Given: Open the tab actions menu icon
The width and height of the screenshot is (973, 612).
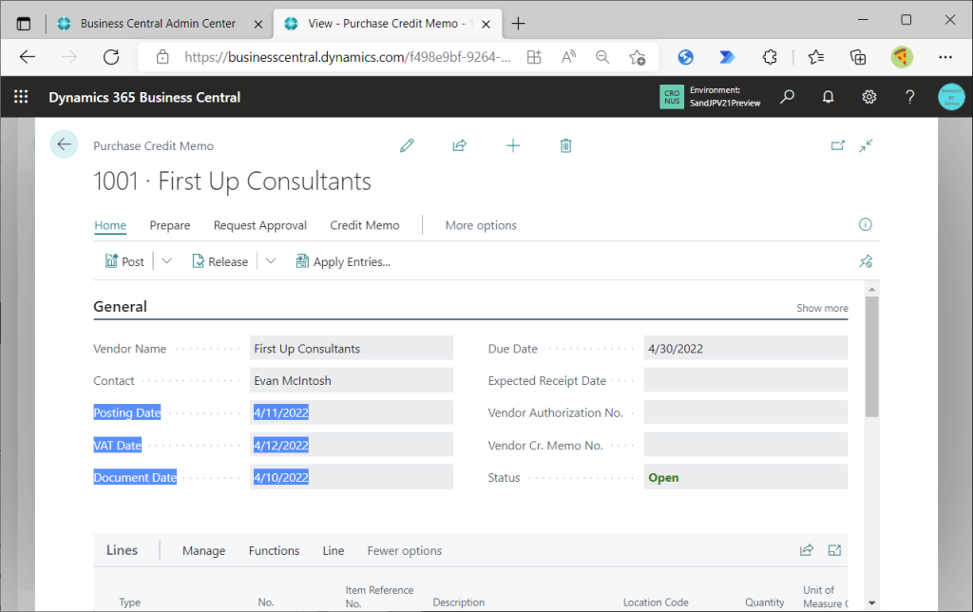Looking at the screenshot, I should click(24, 24).
